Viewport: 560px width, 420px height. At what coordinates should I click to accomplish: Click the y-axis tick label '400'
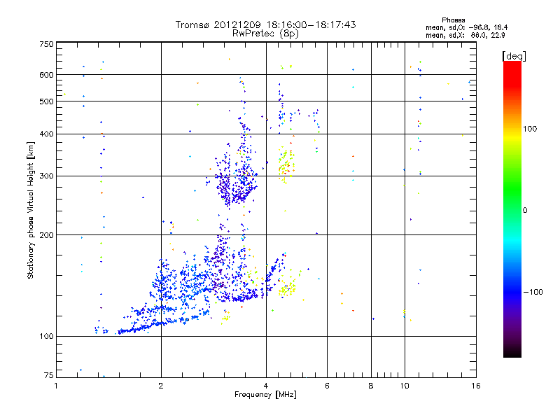46,134
